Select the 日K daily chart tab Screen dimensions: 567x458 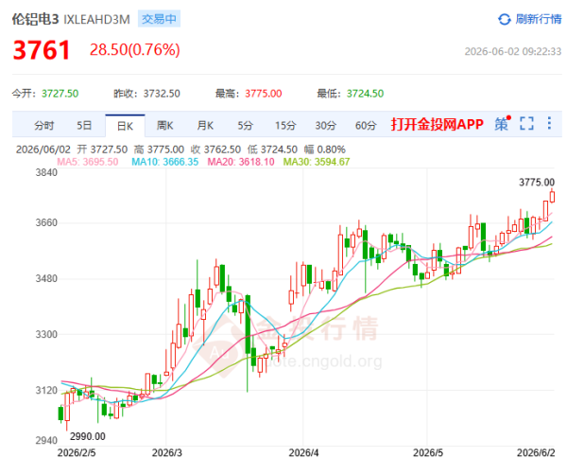click(x=125, y=126)
